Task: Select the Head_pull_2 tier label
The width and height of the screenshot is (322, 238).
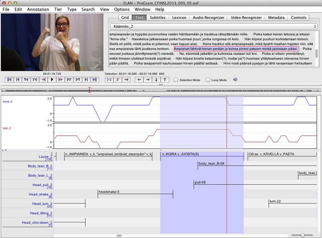Action: 42,185
